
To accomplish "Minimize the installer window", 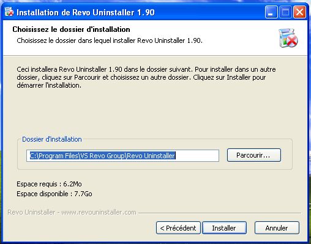I will pyautogui.click(x=271, y=12).
